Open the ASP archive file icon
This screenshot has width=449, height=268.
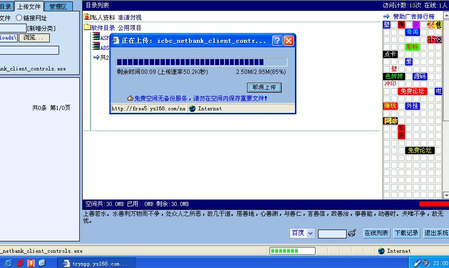[96, 37]
